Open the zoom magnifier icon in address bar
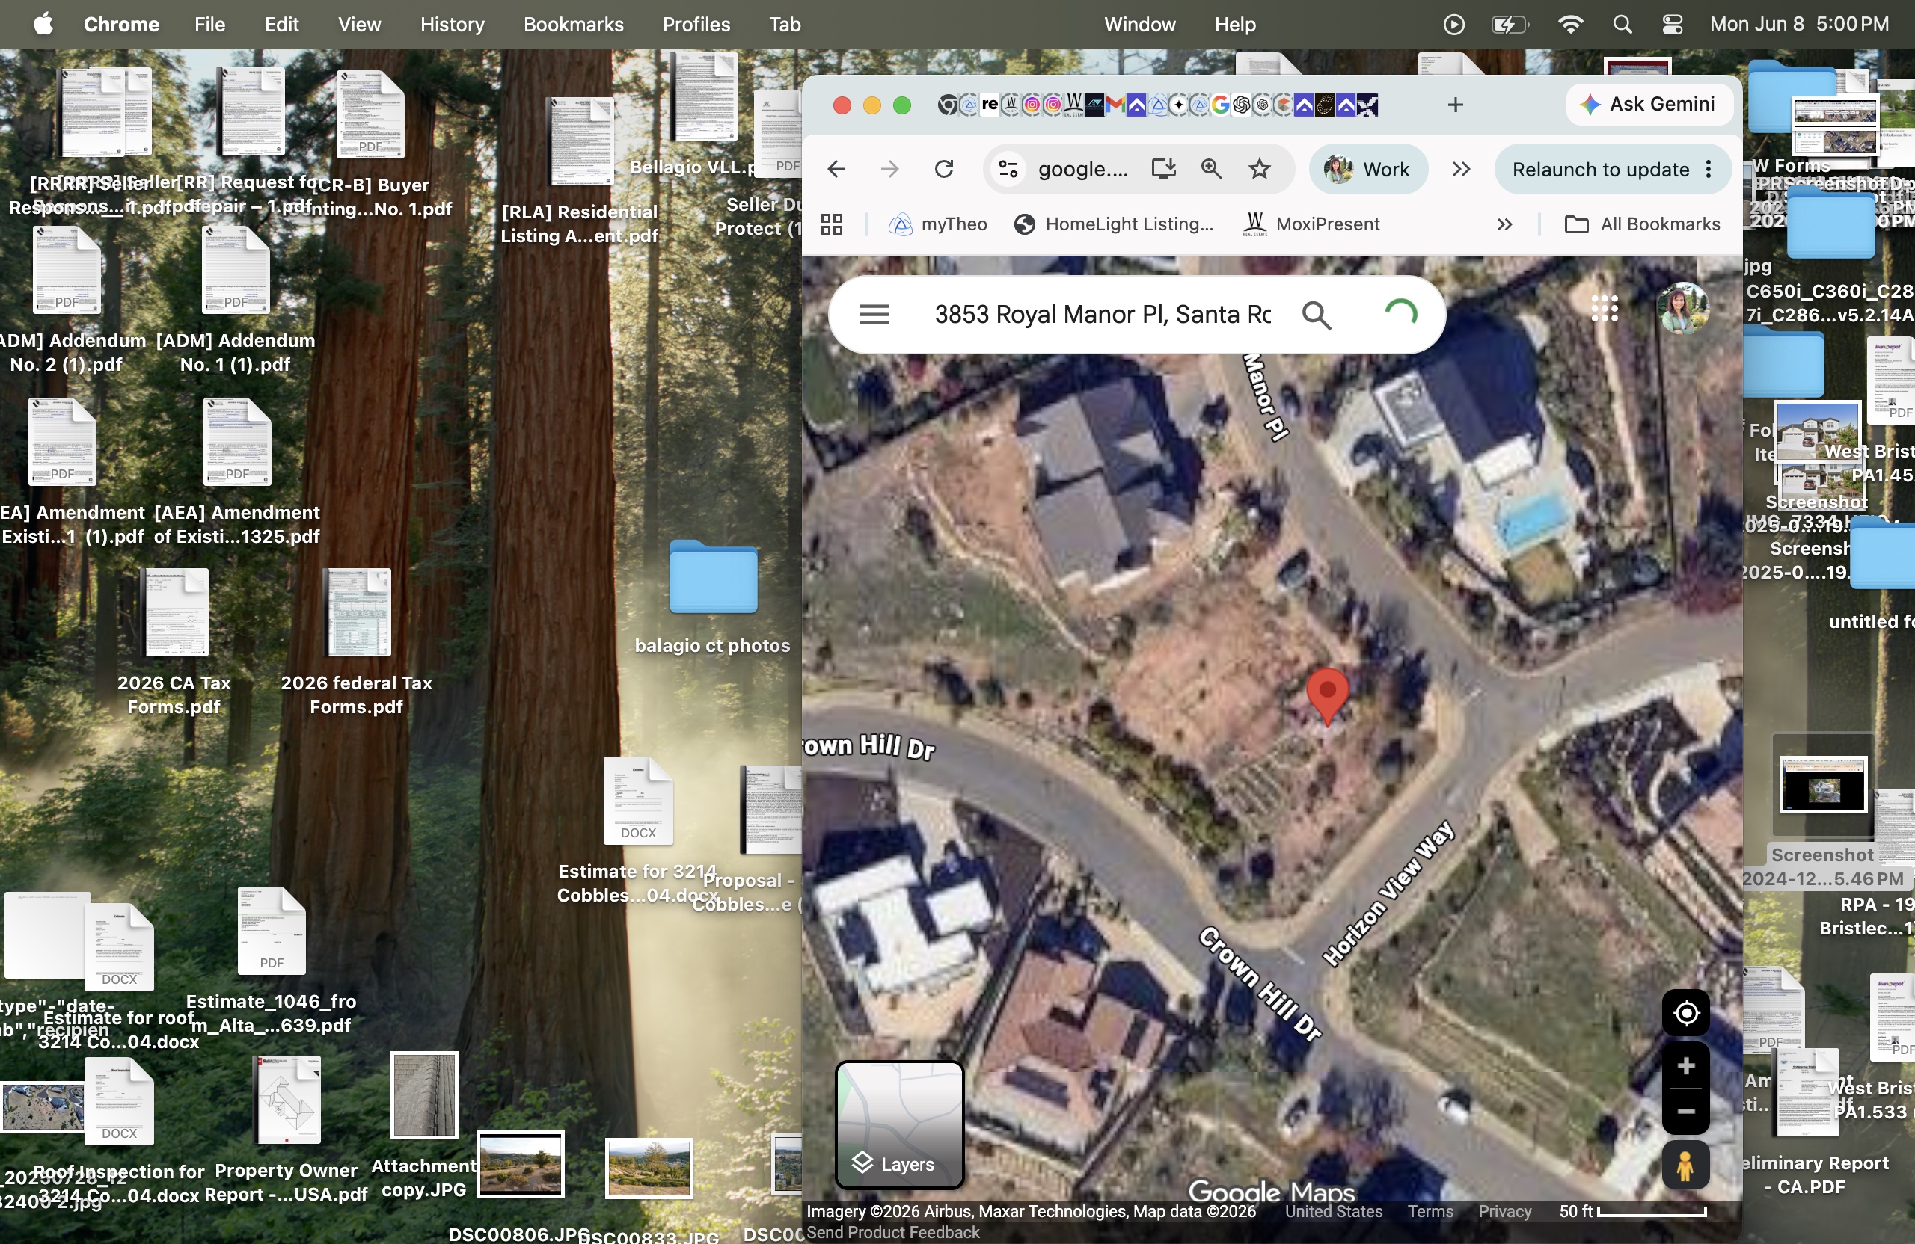The width and height of the screenshot is (1915, 1244). click(x=1211, y=169)
